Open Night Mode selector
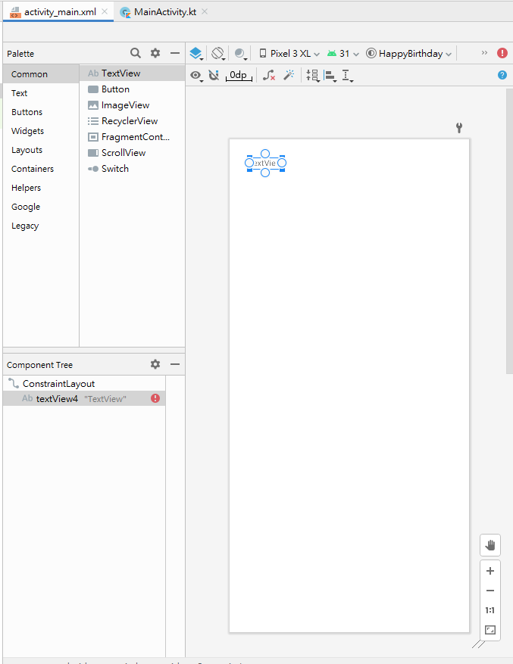513x664 pixels. tap(240, 53)
